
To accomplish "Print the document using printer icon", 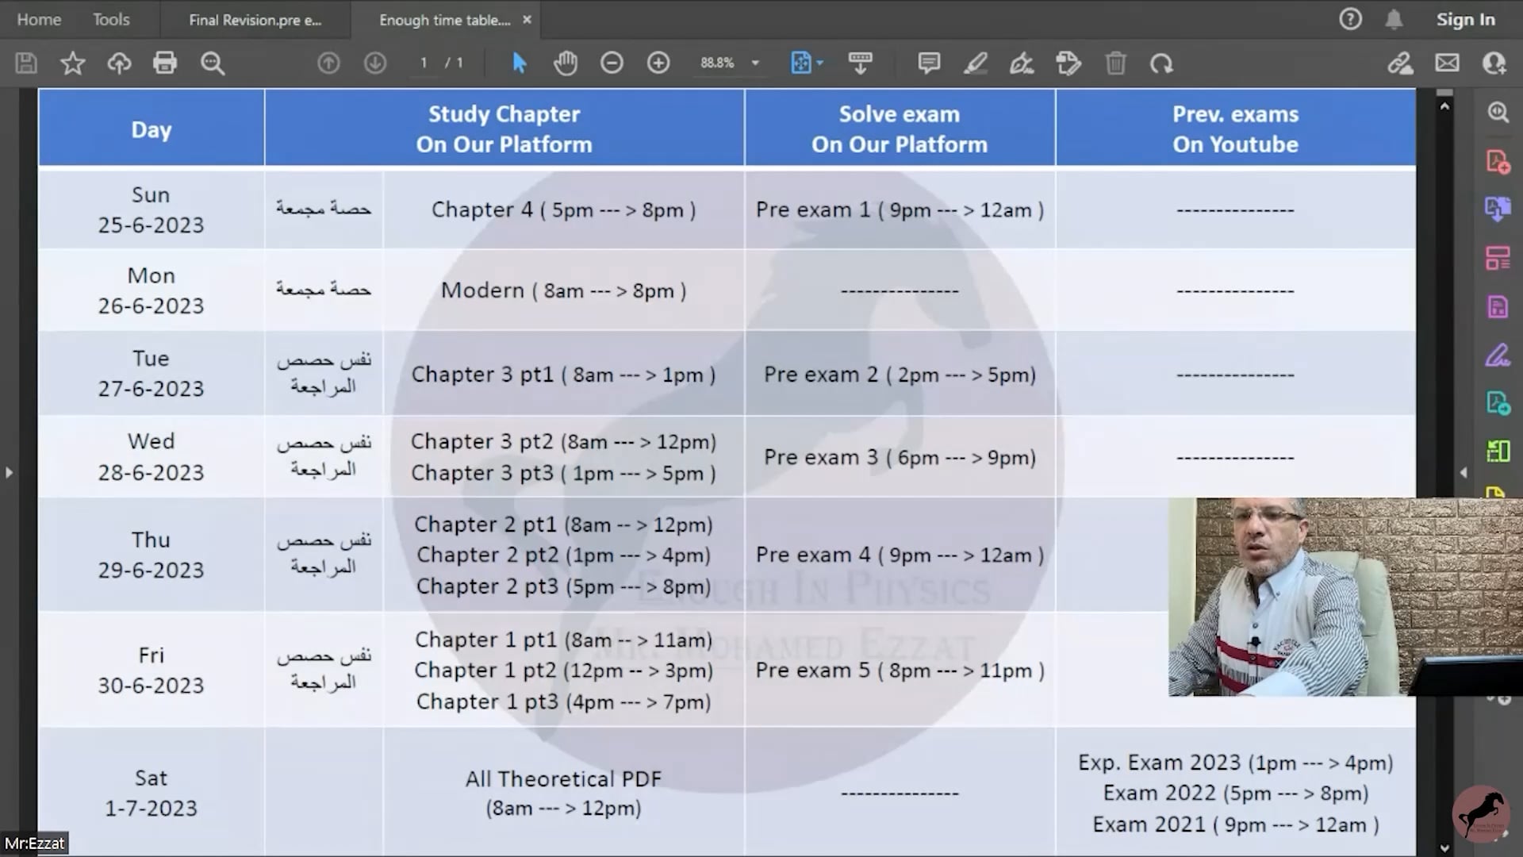I will (165, 63).
